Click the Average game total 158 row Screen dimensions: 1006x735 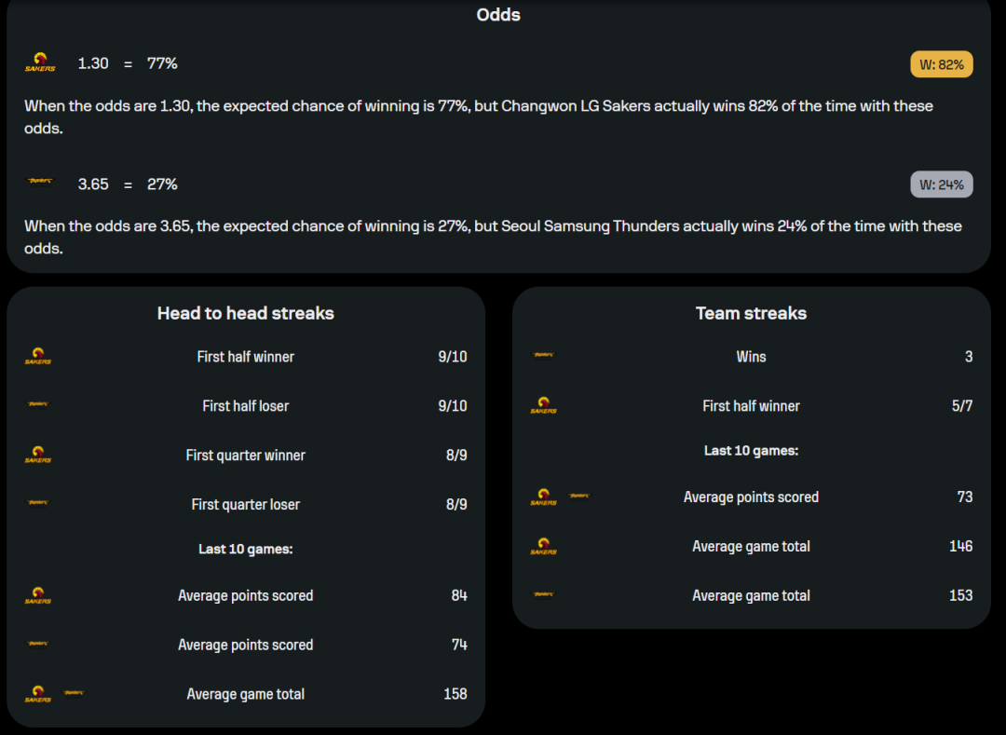click(x=246, y=694)
